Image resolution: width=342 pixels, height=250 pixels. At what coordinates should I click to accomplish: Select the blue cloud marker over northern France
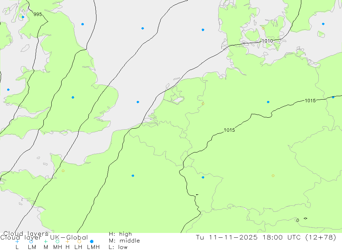point(133,176)
